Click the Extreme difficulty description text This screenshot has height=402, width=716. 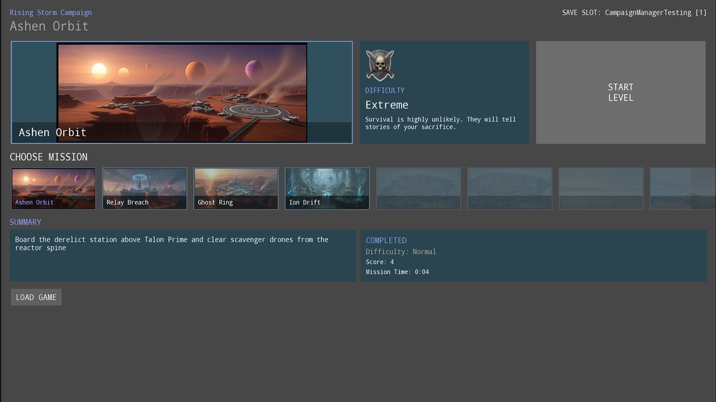coord(441,123)
